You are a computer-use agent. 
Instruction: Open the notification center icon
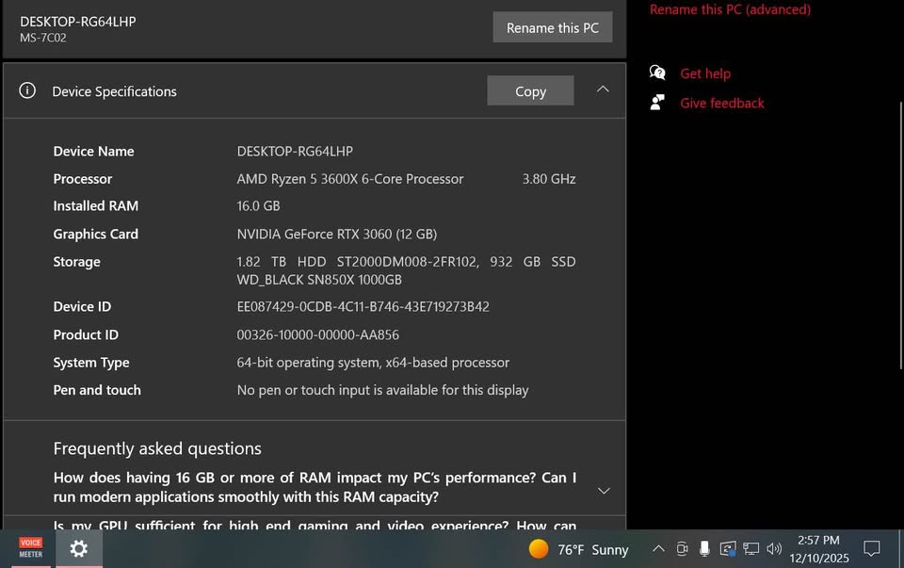(x=872, y=549)
